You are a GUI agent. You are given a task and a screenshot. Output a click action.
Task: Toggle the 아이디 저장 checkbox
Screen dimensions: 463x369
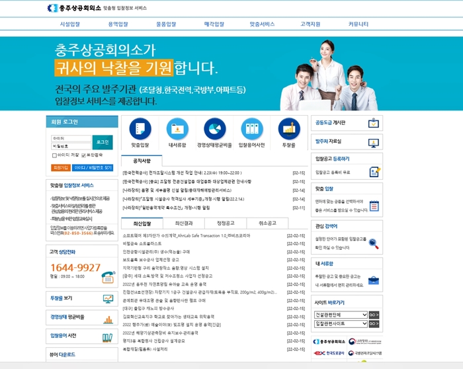(54, 155)
